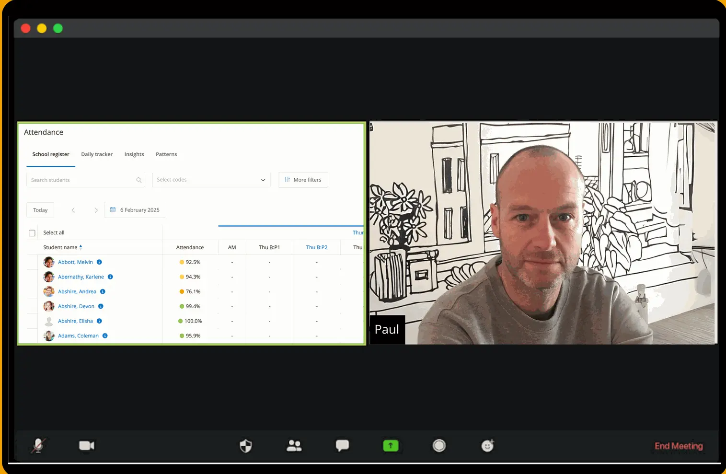
Task: Click the yellow minimize window button
Action: (42, 29)
